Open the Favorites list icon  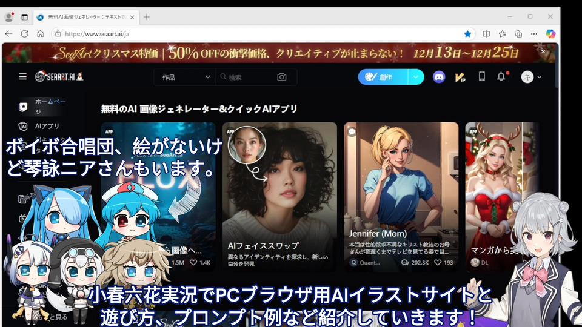point(502,34)
